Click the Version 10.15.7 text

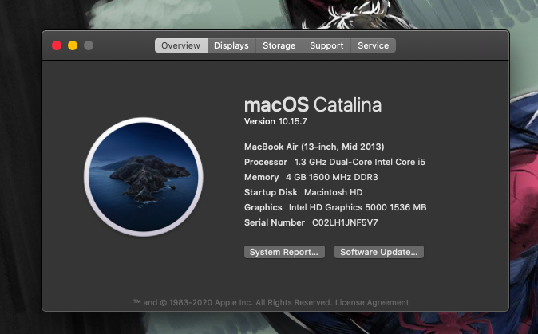(x=275, y=121)
